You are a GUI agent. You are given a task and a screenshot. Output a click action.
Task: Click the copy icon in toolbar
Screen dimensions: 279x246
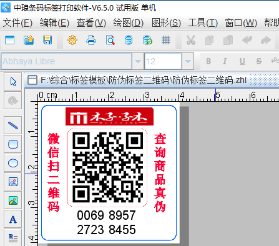point(209,40)
